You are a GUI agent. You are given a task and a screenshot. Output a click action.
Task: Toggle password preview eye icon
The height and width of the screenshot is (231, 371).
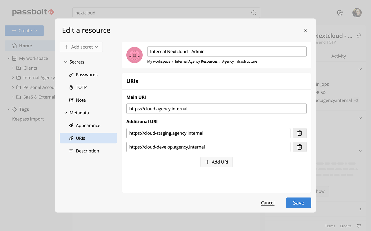coord(323,92)
